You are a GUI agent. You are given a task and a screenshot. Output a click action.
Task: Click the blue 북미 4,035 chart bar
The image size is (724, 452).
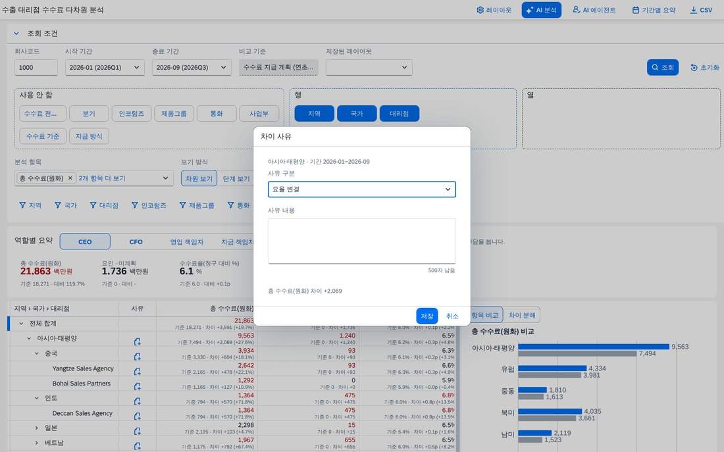[x=550, y=411]
